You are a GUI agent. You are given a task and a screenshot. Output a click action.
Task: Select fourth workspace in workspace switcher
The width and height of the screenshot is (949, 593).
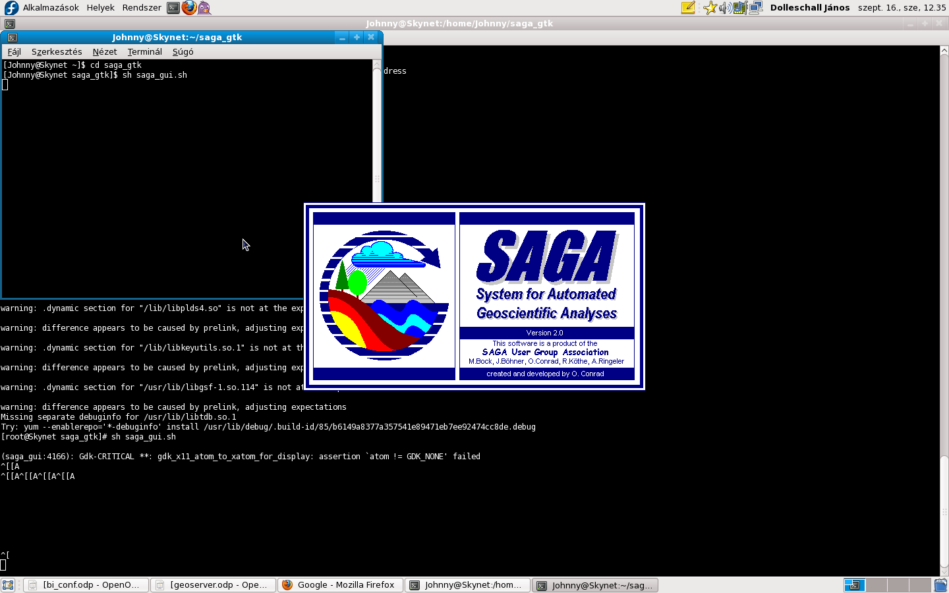[920, 585]
